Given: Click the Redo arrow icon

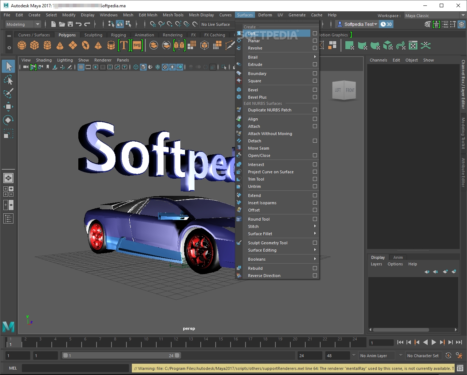Looking at the screenshot, I should pos(87,24).
